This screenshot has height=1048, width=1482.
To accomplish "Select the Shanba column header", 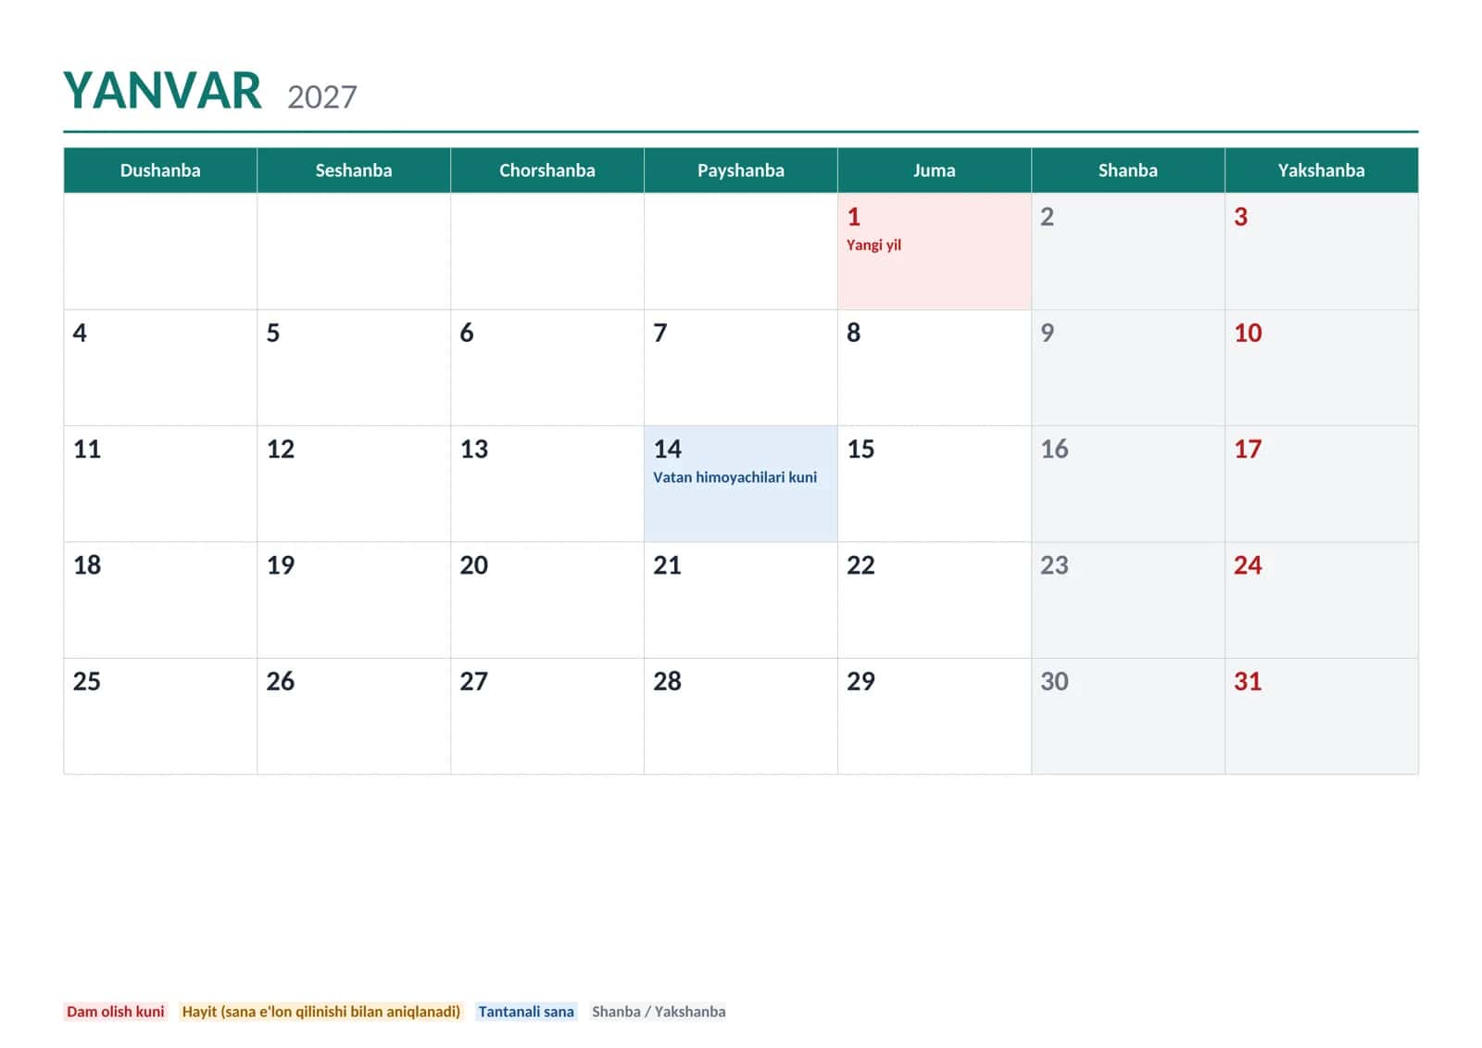I will (1128, 170).
